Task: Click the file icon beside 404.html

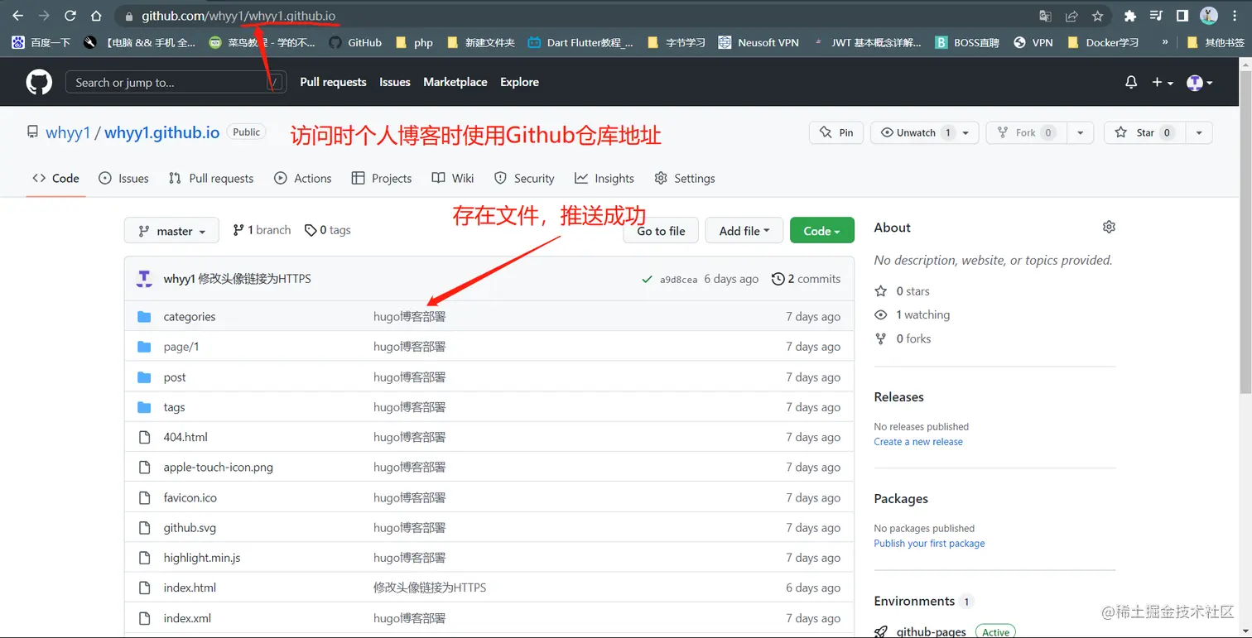Action: click(144, 437)
